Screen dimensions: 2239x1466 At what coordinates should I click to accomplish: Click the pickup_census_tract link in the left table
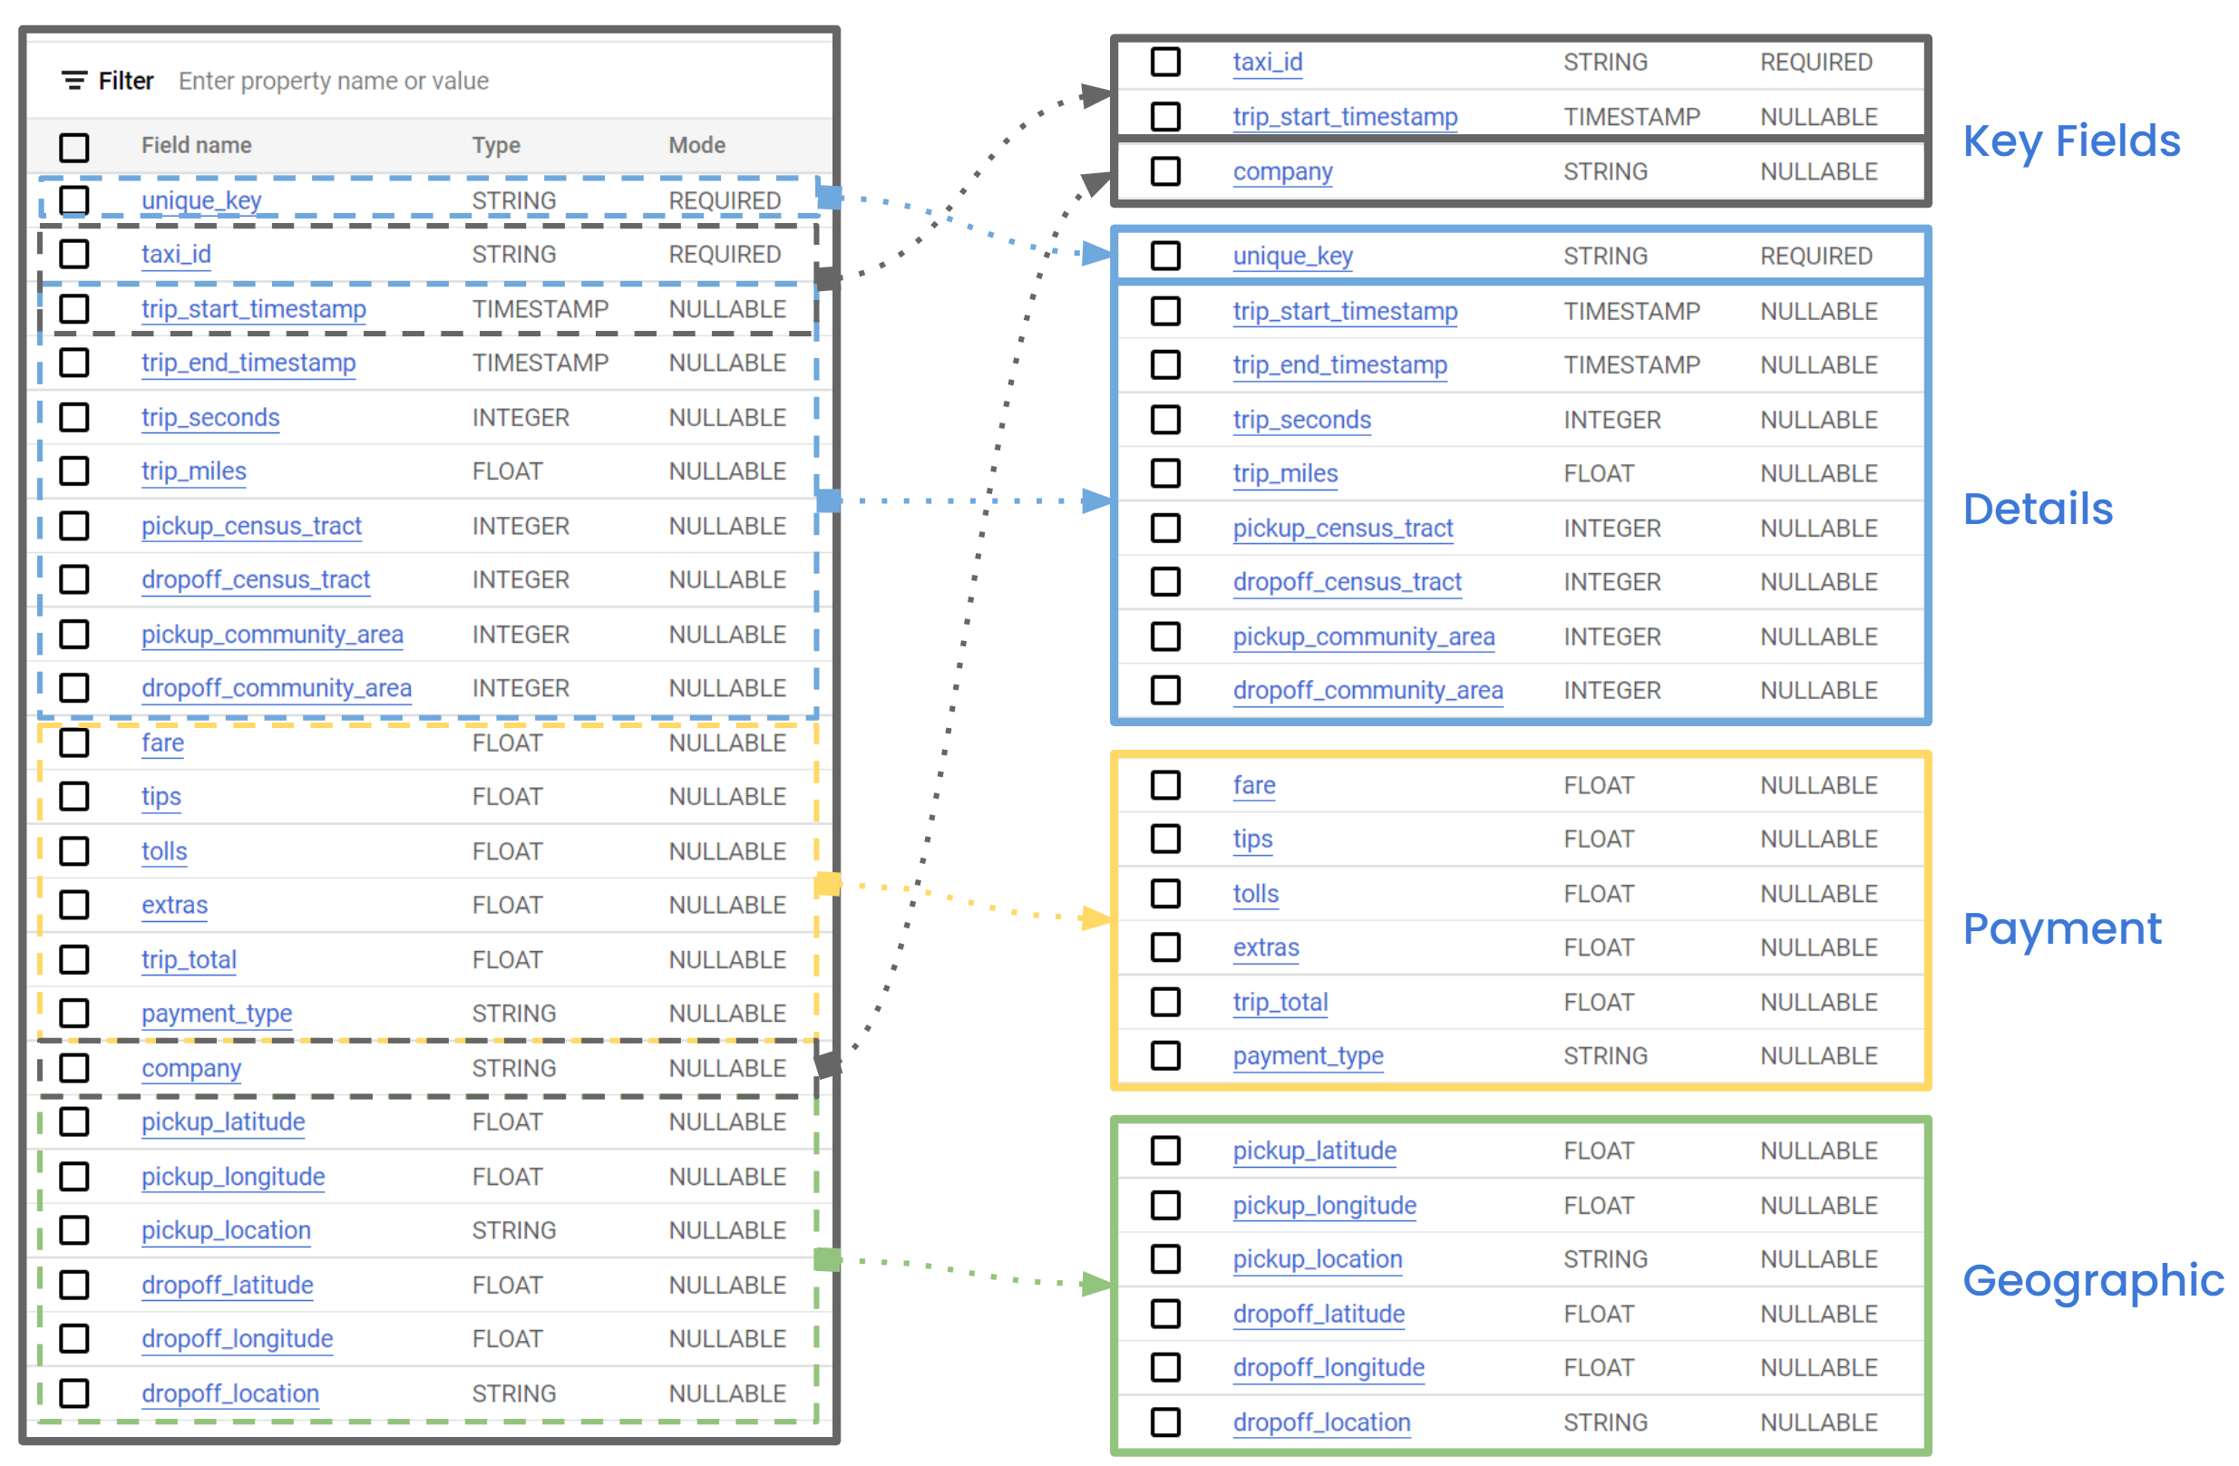coord(251,526)
